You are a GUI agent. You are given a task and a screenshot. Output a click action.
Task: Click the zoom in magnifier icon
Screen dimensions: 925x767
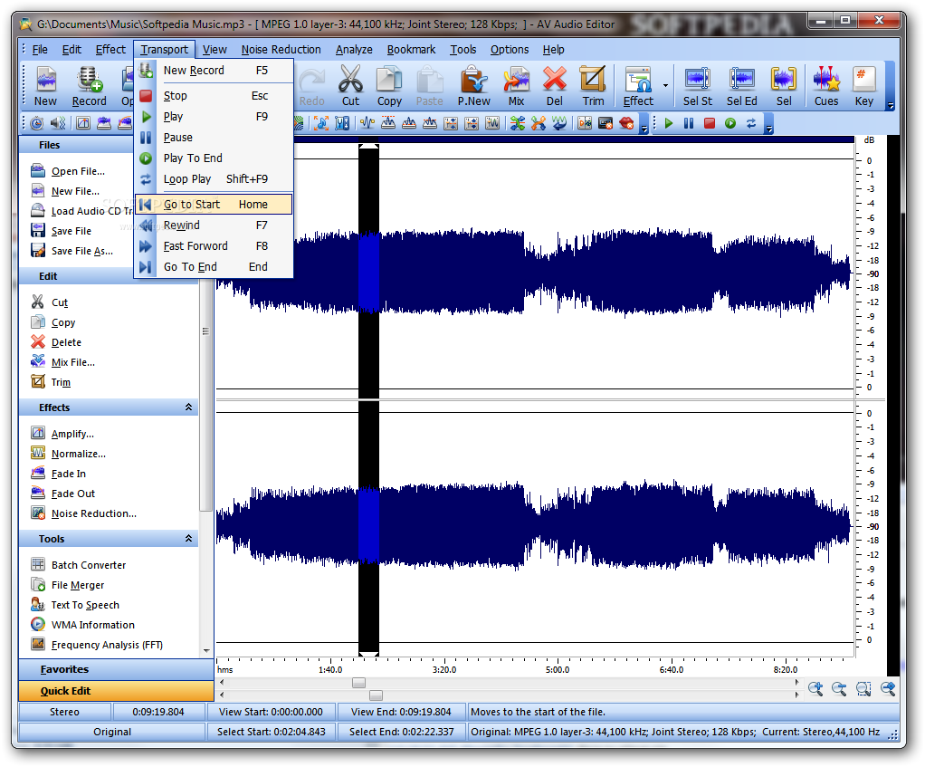pos(815,688)
